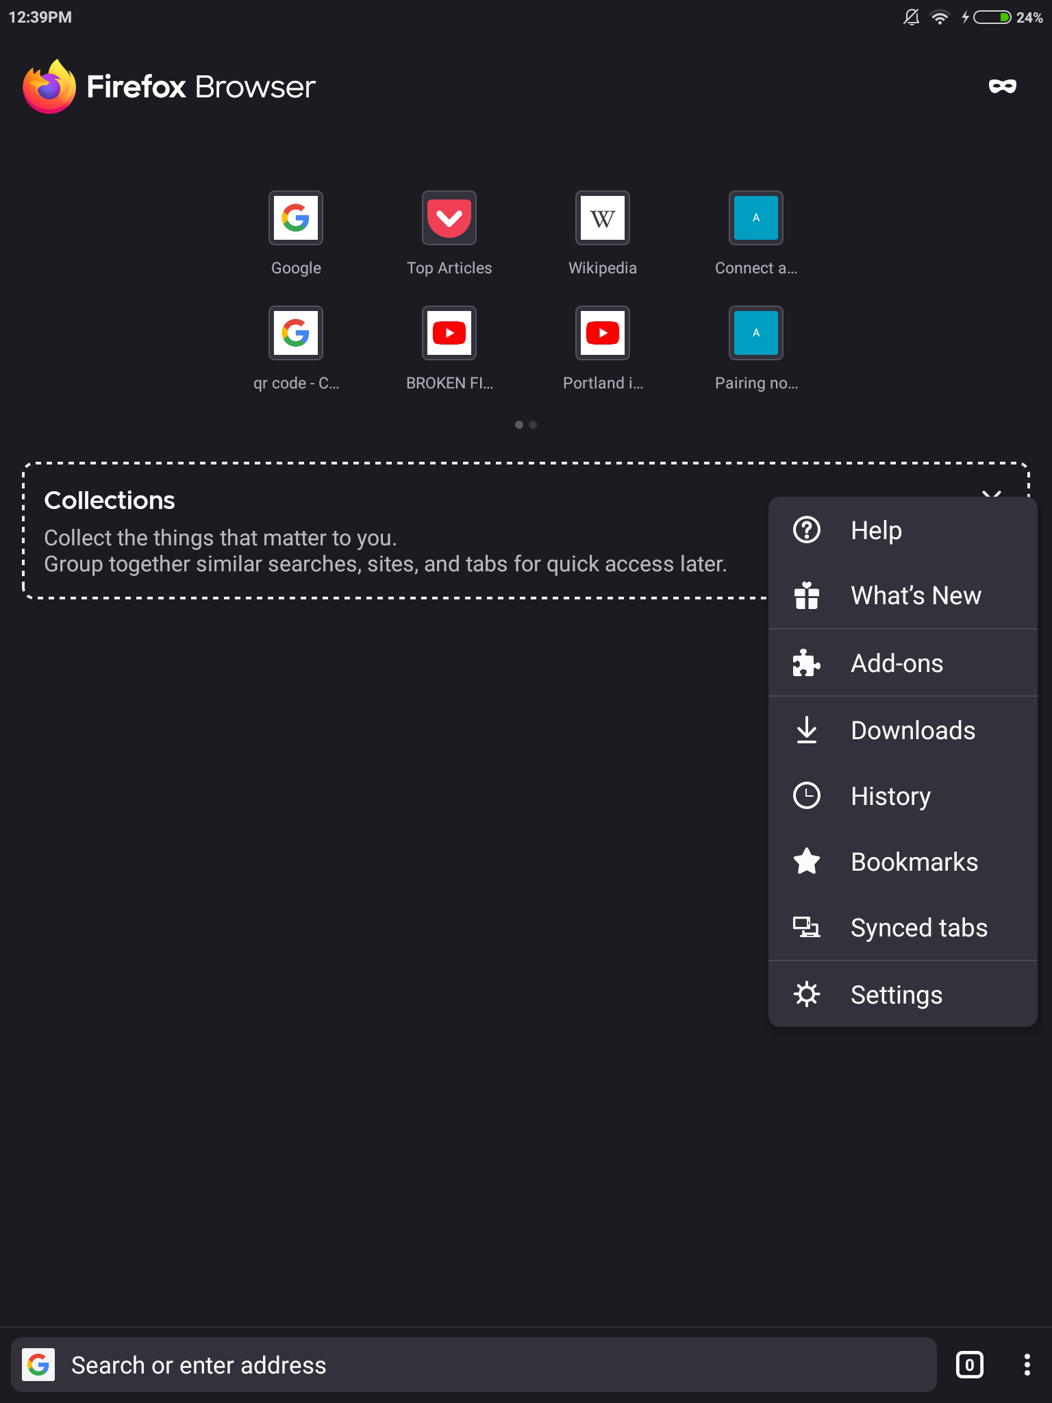This screenshot has height=1403, width=1052.
Task: Enable private browsing mode via the mask icon
Action: coord(1002,86)
